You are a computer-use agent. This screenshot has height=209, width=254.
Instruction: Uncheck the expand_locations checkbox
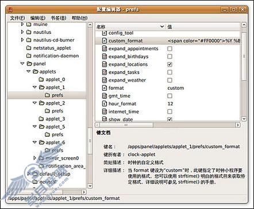click(170, 64)
